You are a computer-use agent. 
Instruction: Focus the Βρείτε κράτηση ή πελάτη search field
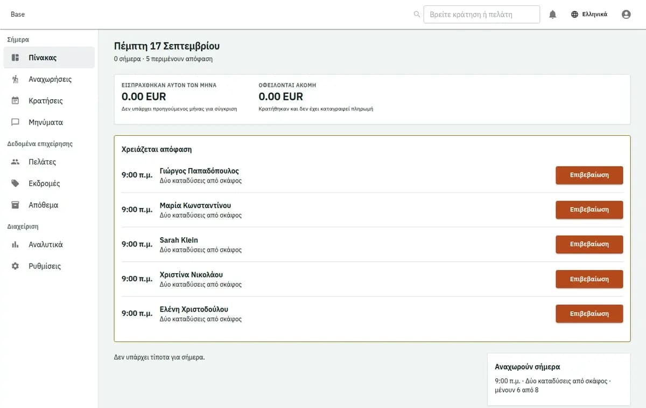coord(482,15)
